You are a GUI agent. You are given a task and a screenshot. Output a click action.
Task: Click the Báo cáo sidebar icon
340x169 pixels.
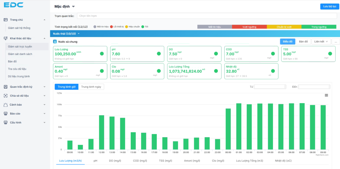click(x=5, y=114)
